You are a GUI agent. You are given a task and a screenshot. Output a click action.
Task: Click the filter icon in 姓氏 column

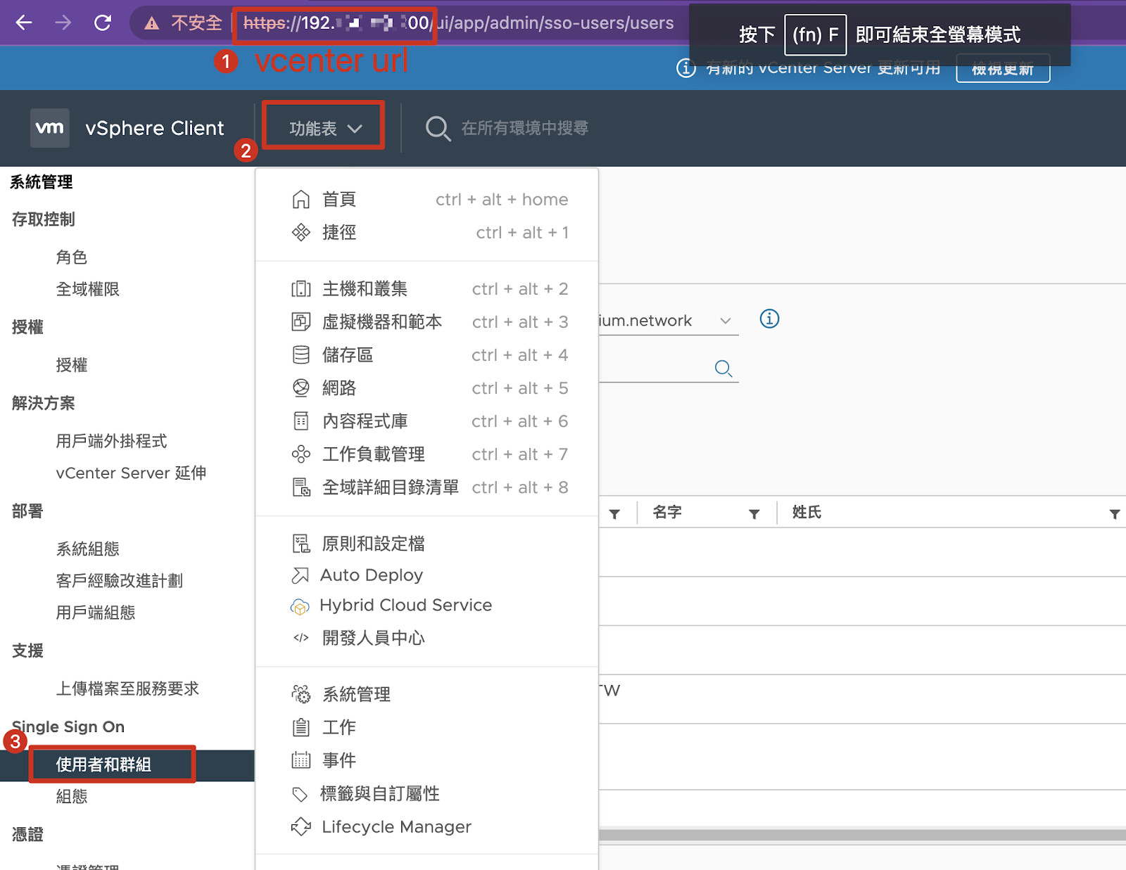[x=1114, y=513]
